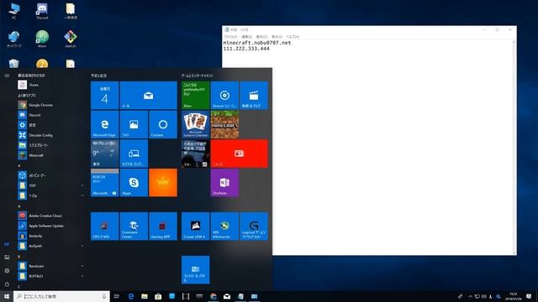Image resolution: width=538 pixels, height=302 pixels.
Task: Open Pictures from Start menu sidebar
Action: [x=7, y=258]
